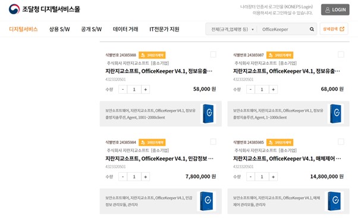Image resolution: width=358 pixels, height=218 pixels.
Task: Open the OfficeKeeper V4.1 민감정보 product title
Action: (x=159, y=159)
